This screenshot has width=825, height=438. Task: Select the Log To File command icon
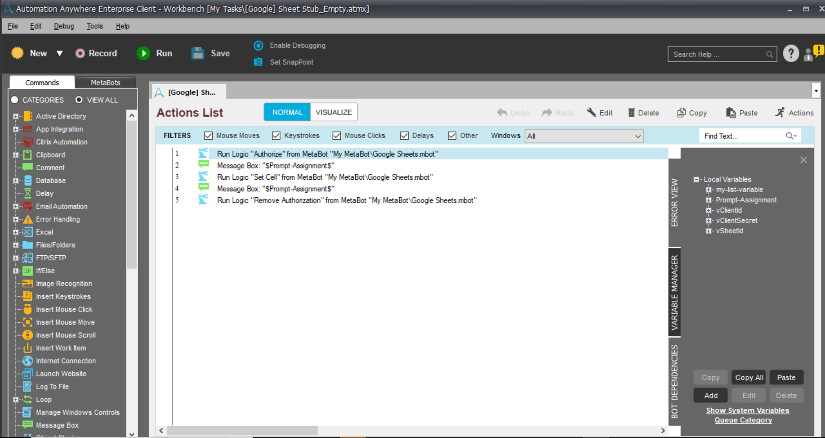pyautogui.click(x=27, y=387)
